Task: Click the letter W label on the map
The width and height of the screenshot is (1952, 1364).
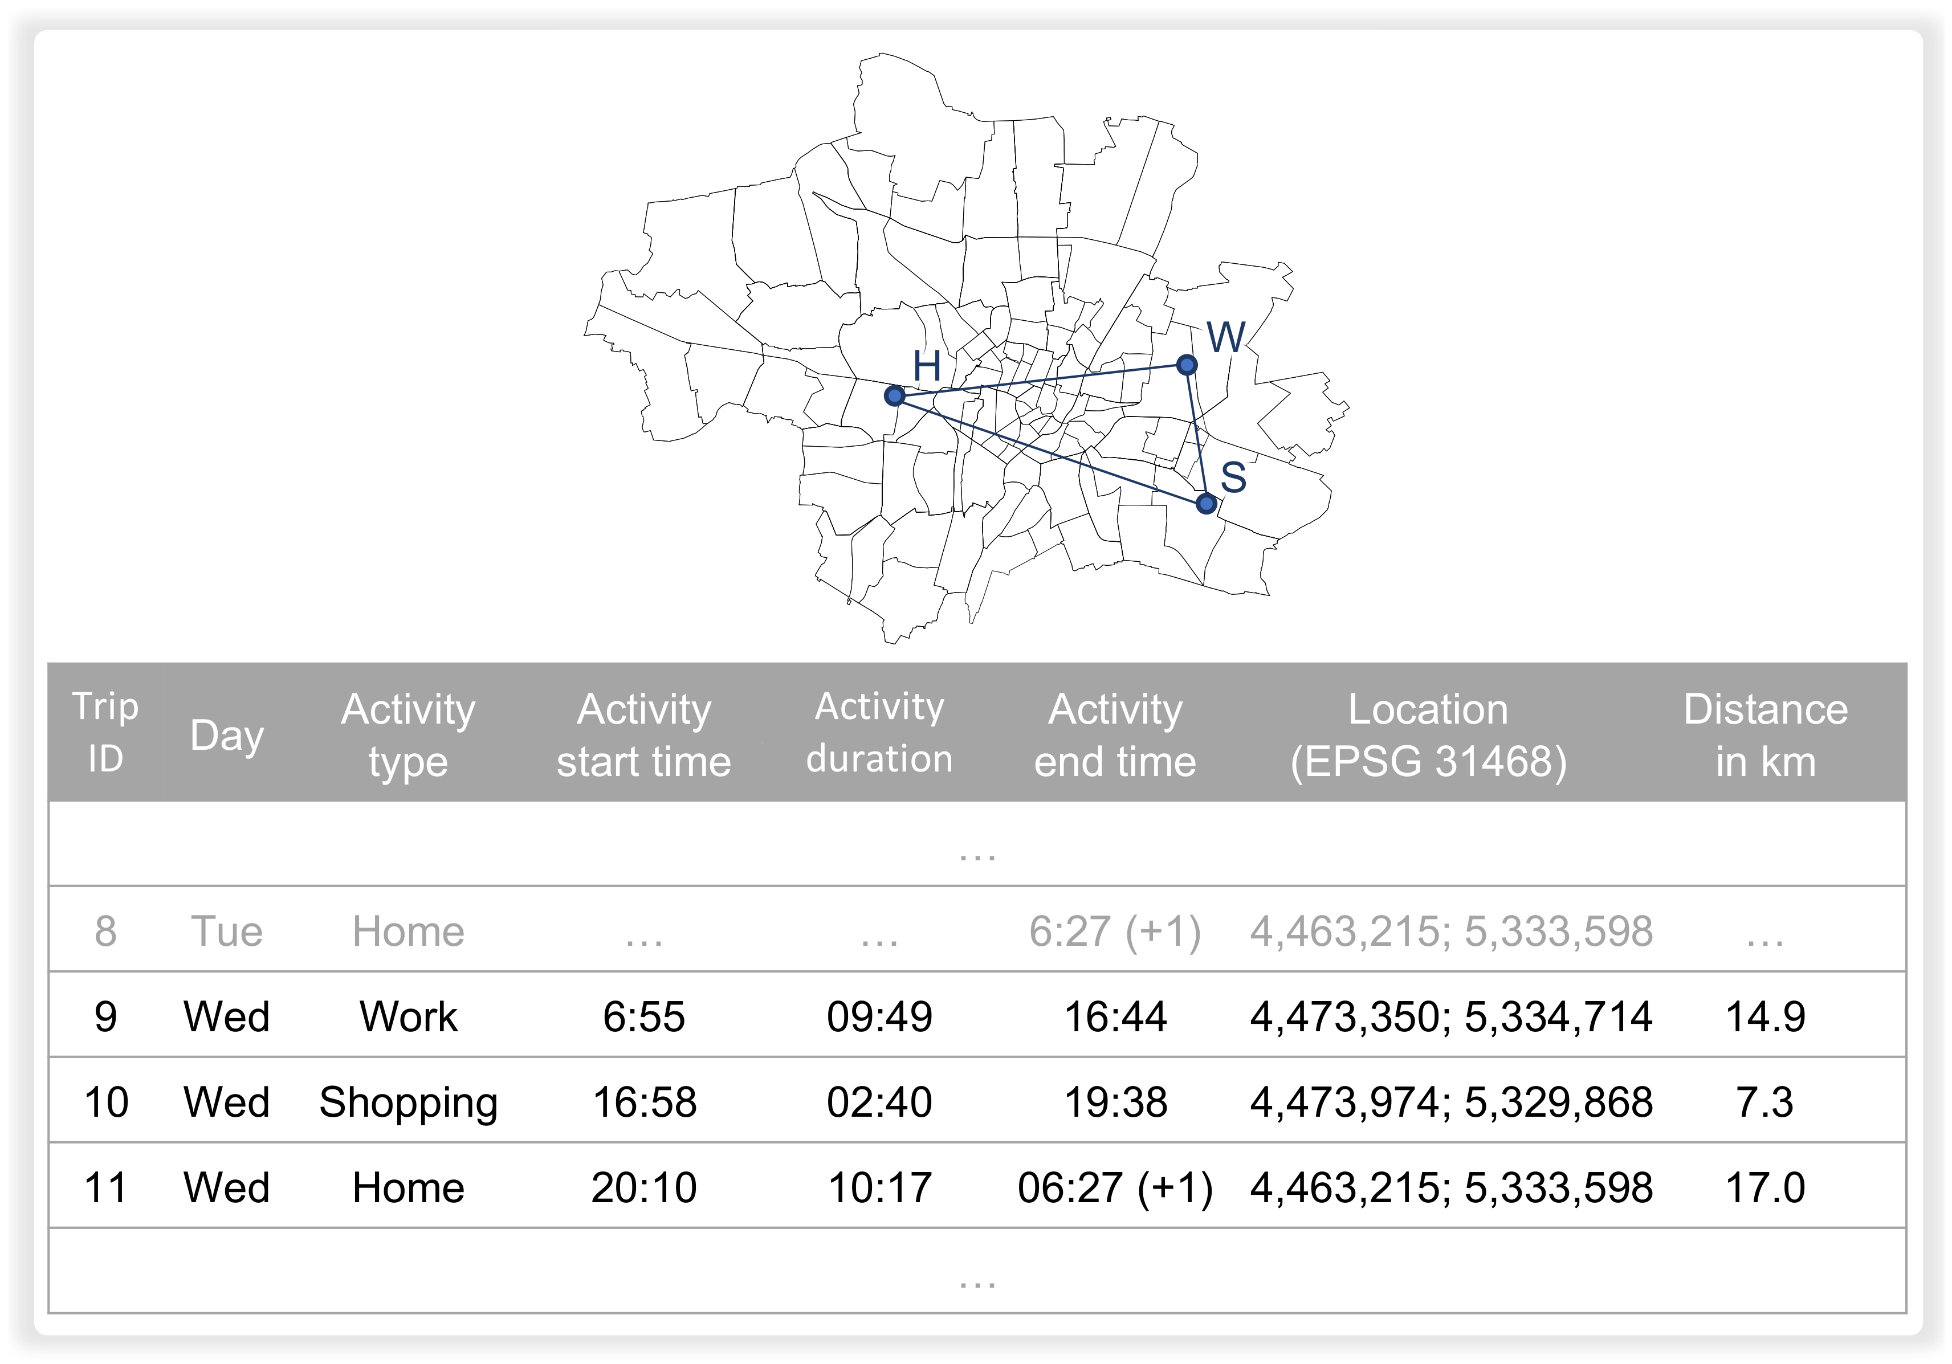Action: click(x=1226, y=338)
